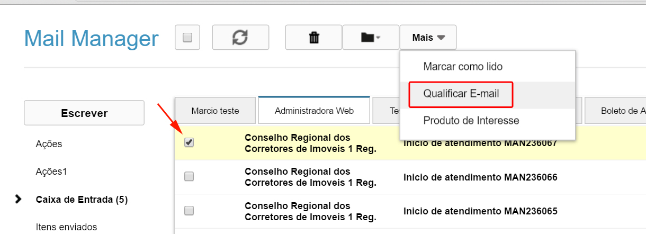The height and width of the screenshot is (234, 646).
Task: Go to the Ações1 folder
Action: click(x=51, y=172)
